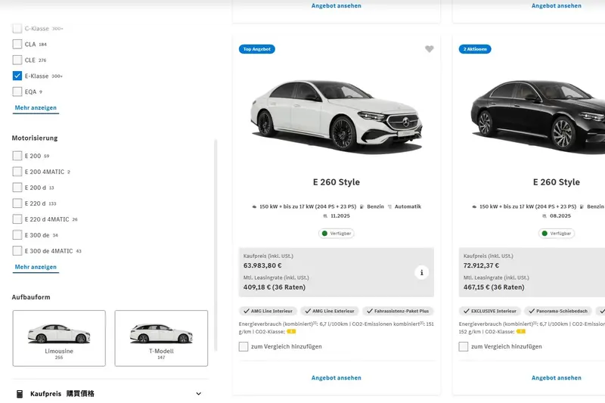605x403 pixels.
Task: Enable the E 220 d engine filter
Action: click(x=17, y=203)
